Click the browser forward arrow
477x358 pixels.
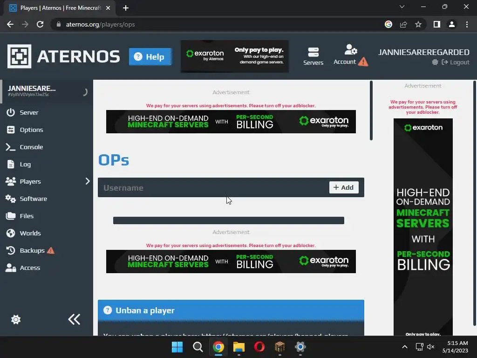[x=25, y=24]
